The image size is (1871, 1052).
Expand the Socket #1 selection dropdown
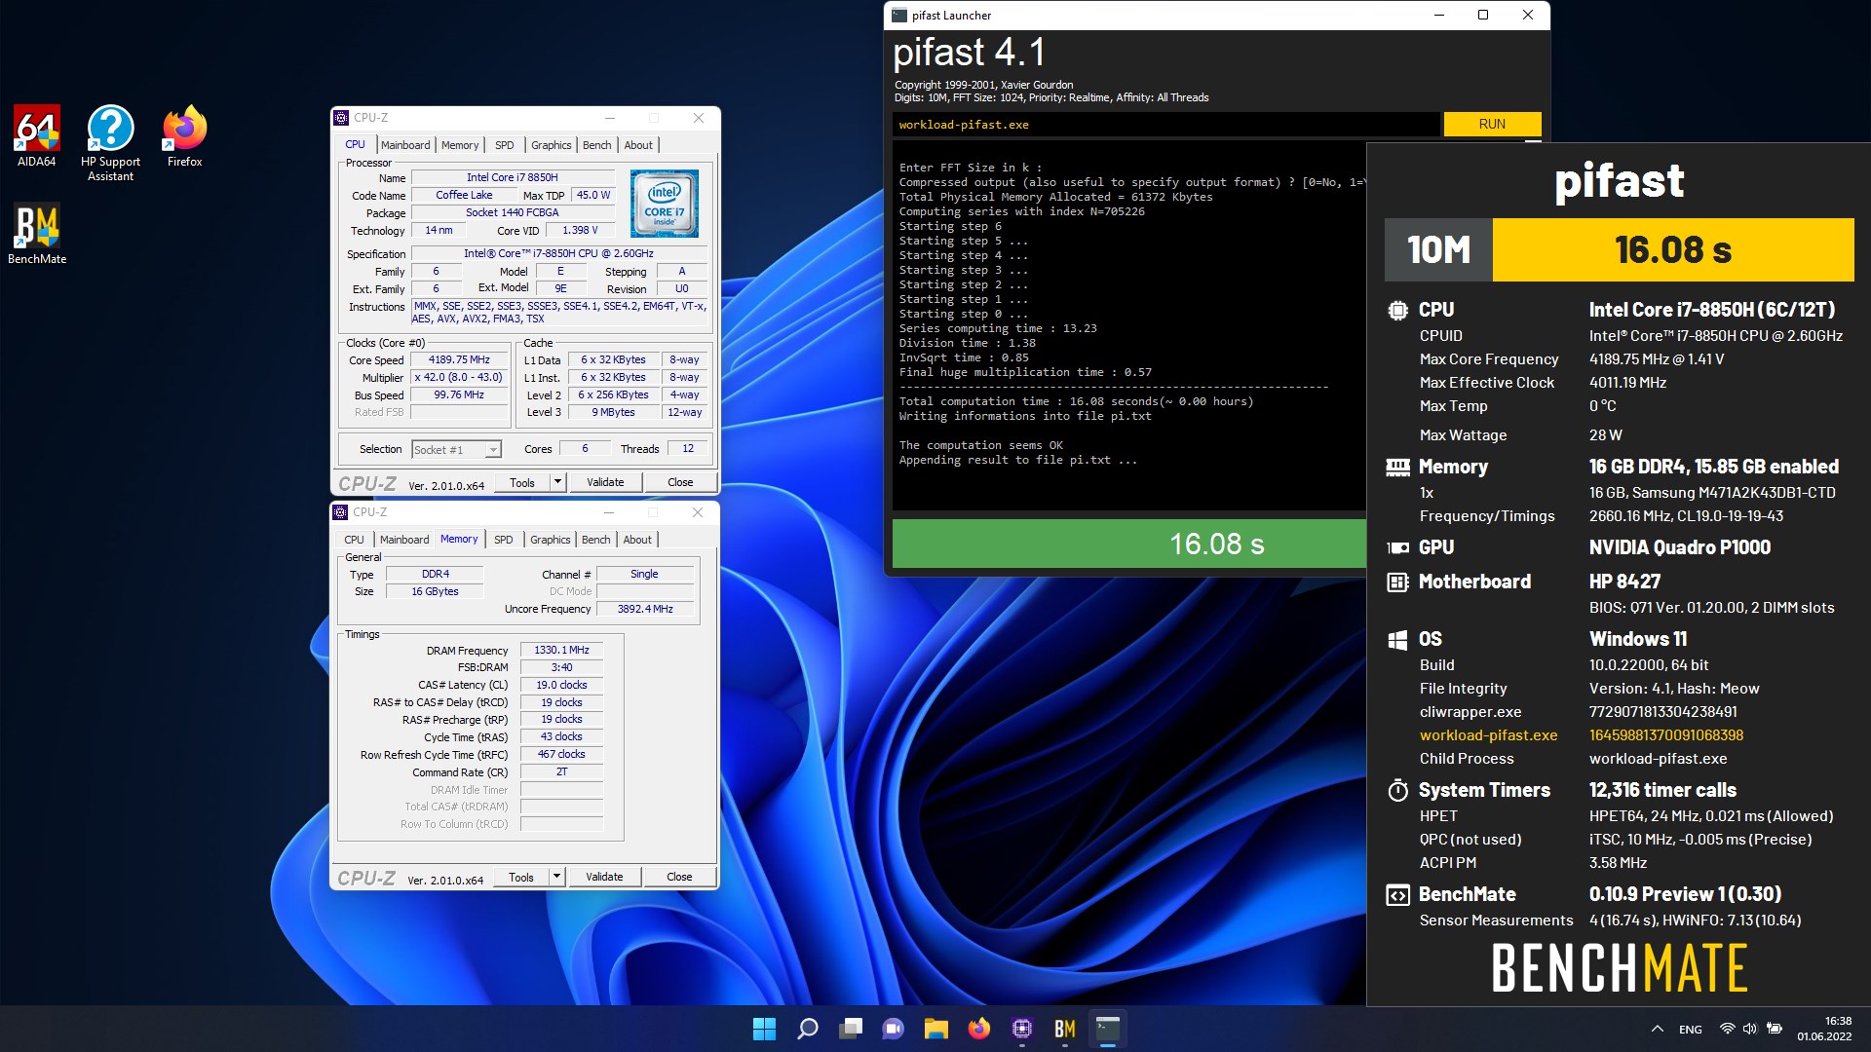pos(493,450)
